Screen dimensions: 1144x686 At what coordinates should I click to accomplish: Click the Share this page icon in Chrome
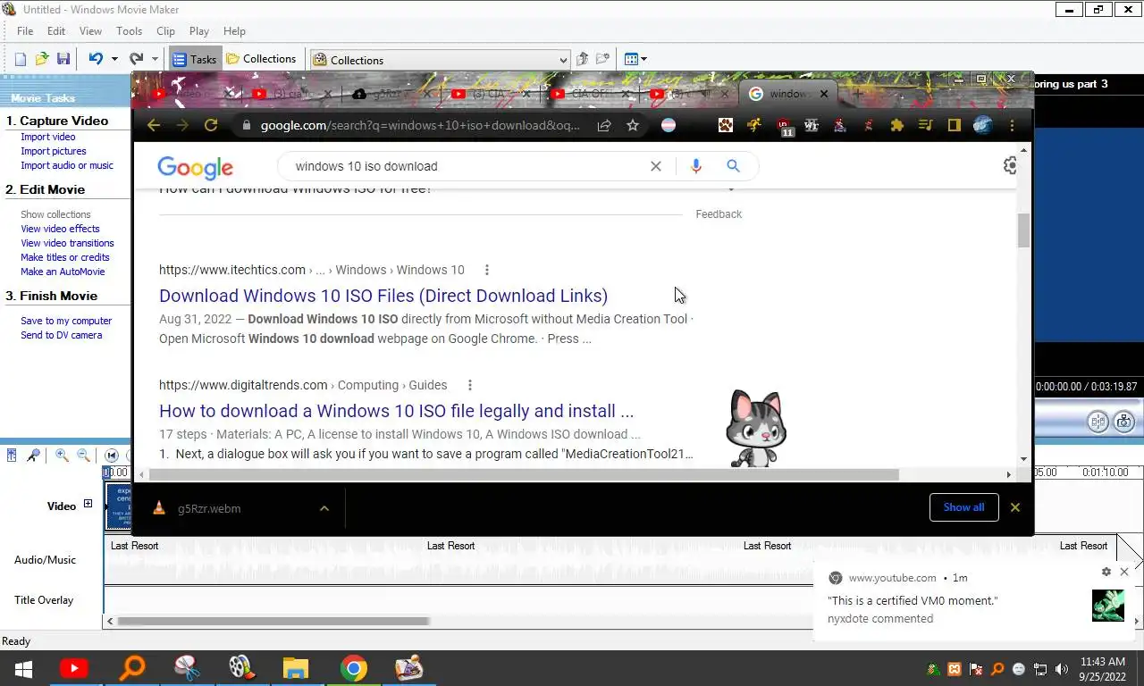[x=604, y=125]
